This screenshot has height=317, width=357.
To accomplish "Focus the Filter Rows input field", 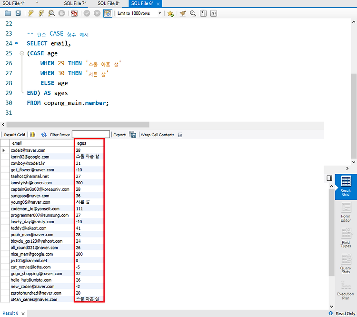I will [91, 135].
